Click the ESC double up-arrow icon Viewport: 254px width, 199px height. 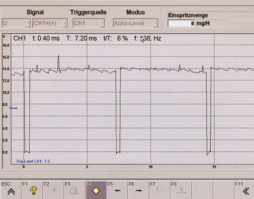click(11, 192)
